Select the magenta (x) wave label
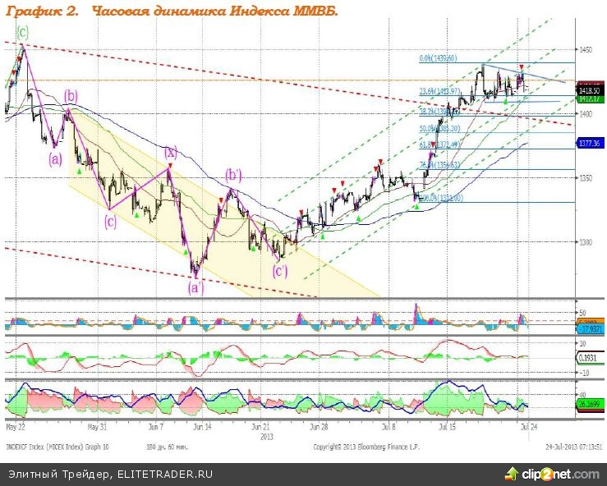 tap(170, 152)
